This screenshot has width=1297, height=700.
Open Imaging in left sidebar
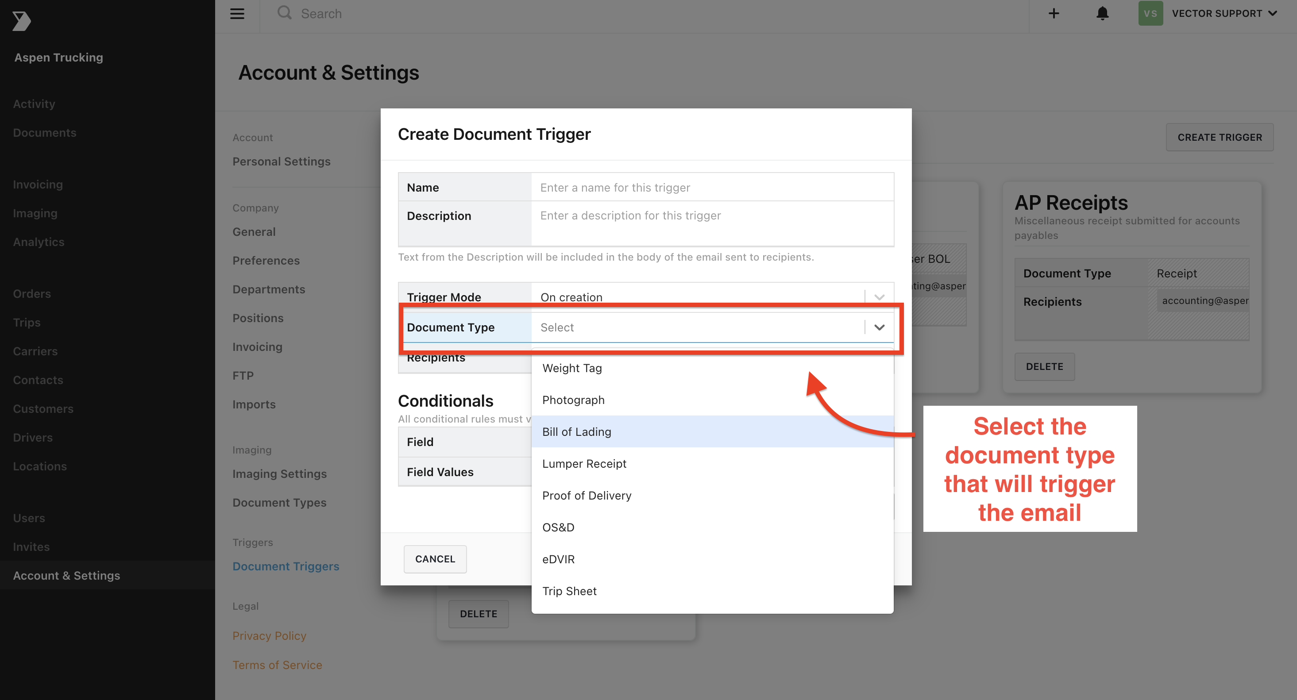(35, 213)
